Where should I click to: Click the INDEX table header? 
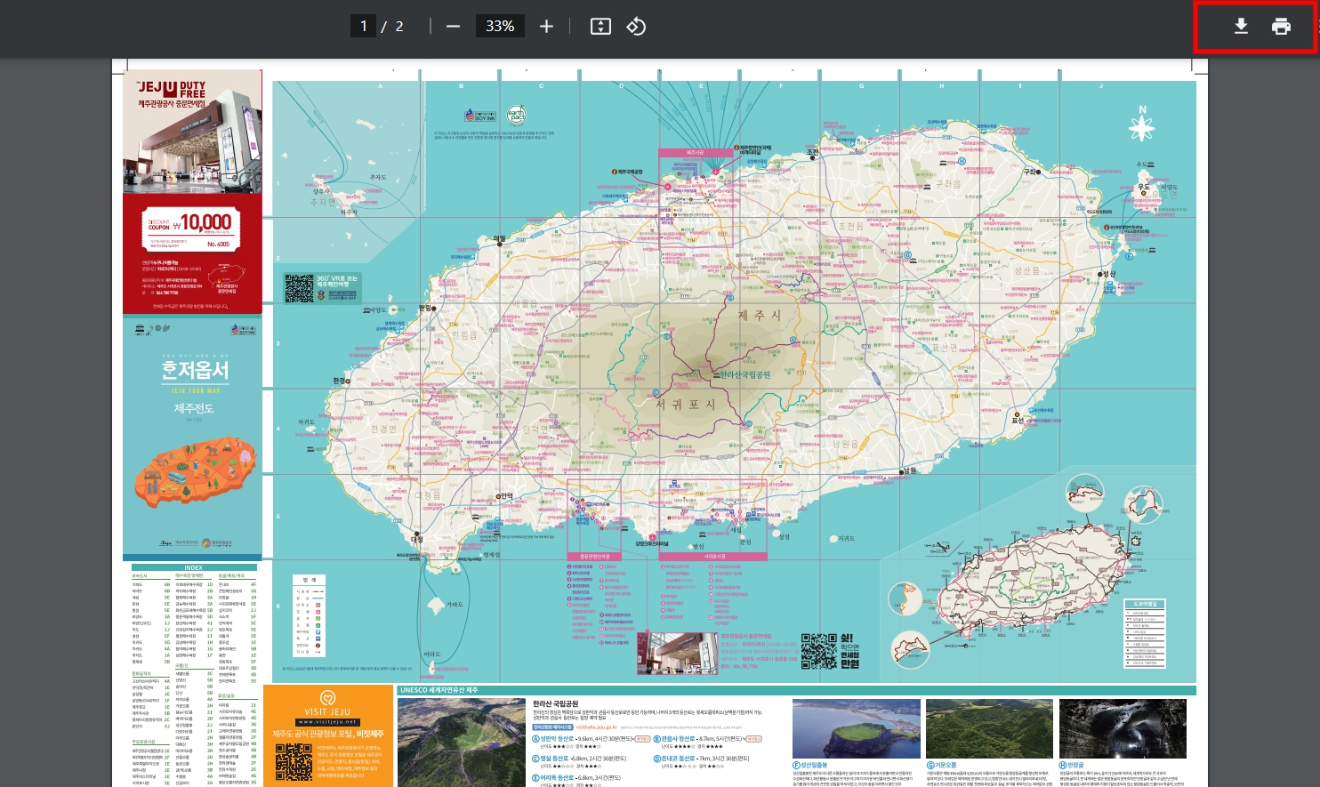194,567
